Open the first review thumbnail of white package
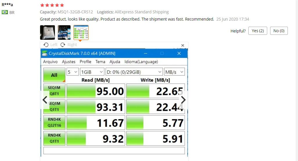298x161 pixels. tap(48, 32)
